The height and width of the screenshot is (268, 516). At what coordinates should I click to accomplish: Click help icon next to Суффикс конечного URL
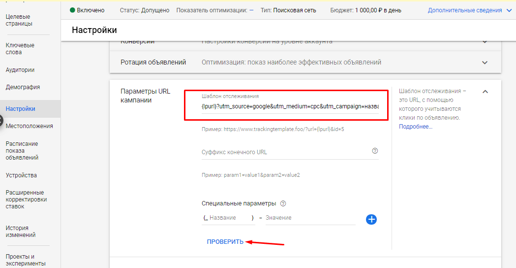click(375, 151)
